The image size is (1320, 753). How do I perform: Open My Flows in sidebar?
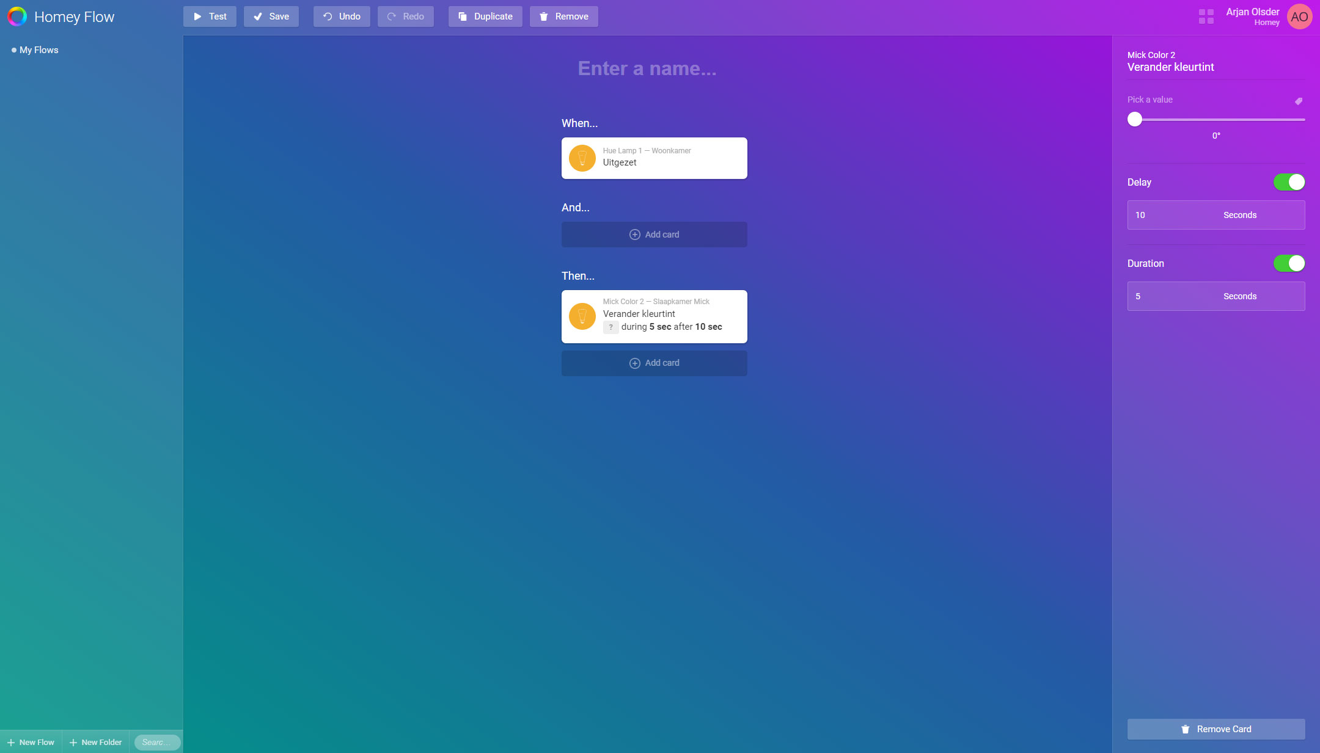click(39, 50)
